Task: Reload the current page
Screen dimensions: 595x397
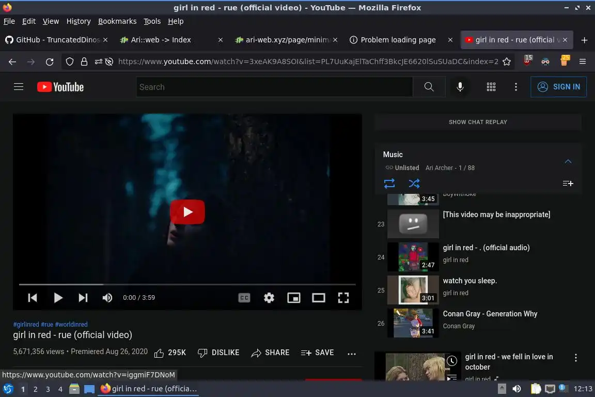Action: (x=50, y=62)
